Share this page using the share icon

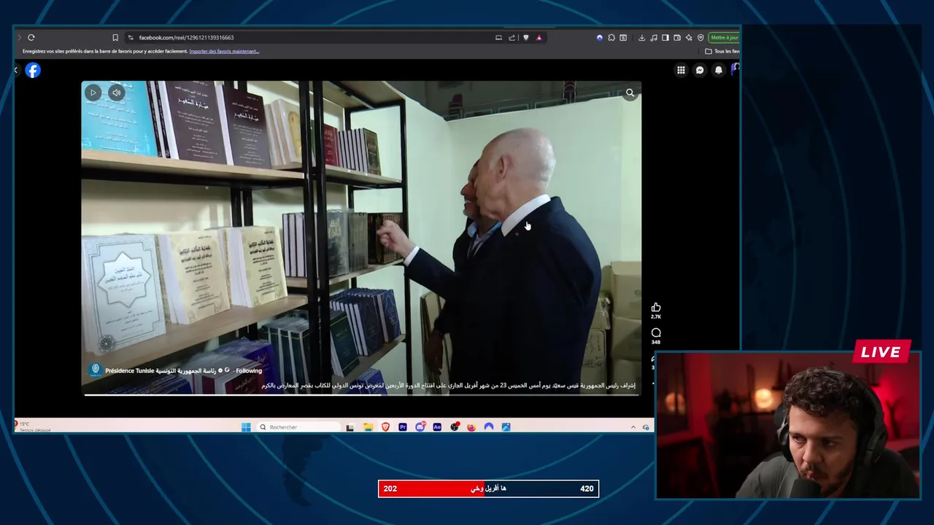[x=512, y=38]
